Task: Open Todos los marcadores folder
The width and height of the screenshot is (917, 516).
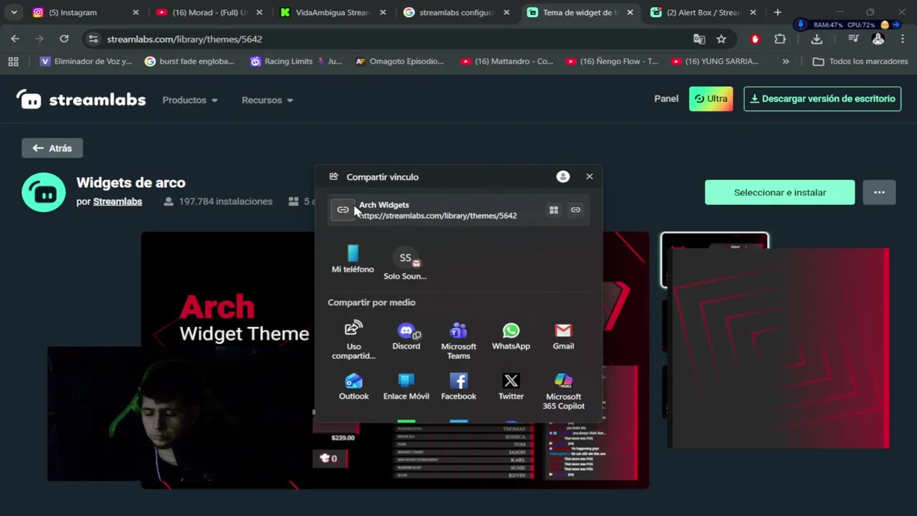Action: click(x=860, y=62)
